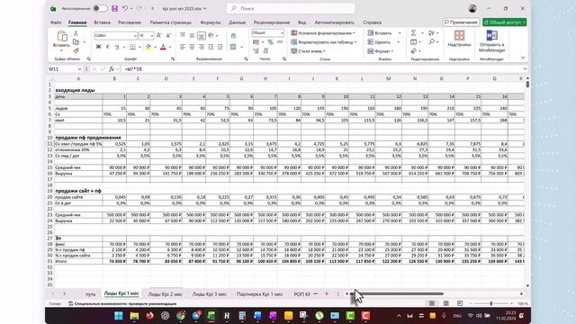Click the Format Painter brush

pos(76,50)
